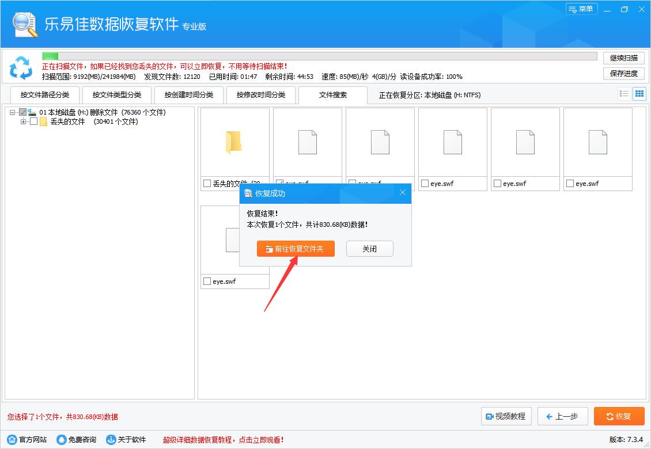Check the eye.swf file checkbox

[x=425, y=183]
